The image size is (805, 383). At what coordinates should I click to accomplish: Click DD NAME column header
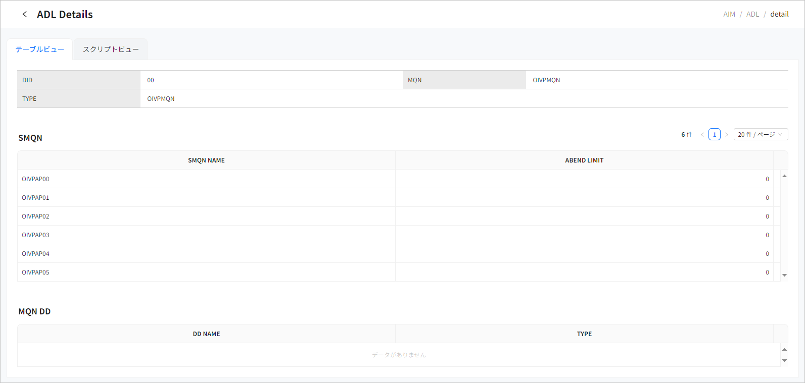(206, 334)
